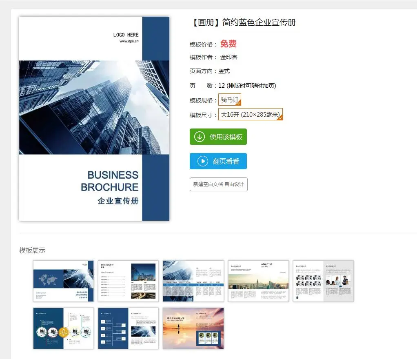
Task: Click the download arrow icon on the green button
Action: tap(199, 137)
